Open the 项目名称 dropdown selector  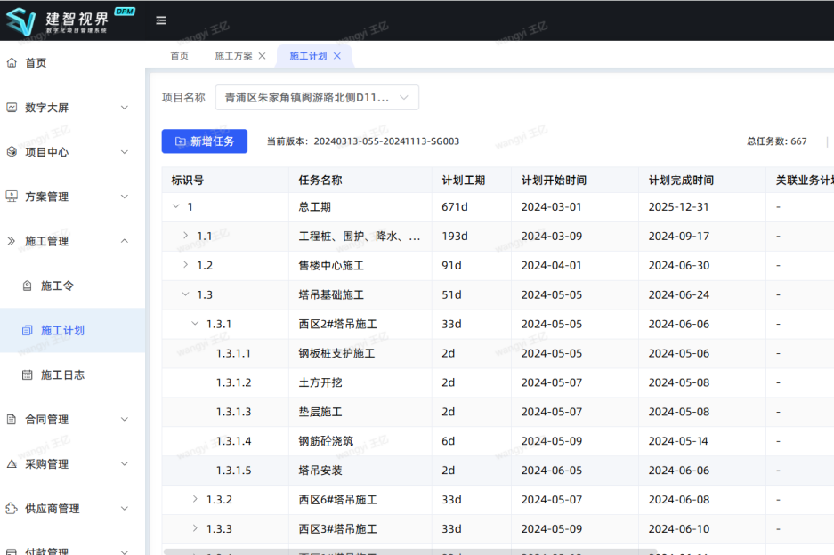pos(316,98)
